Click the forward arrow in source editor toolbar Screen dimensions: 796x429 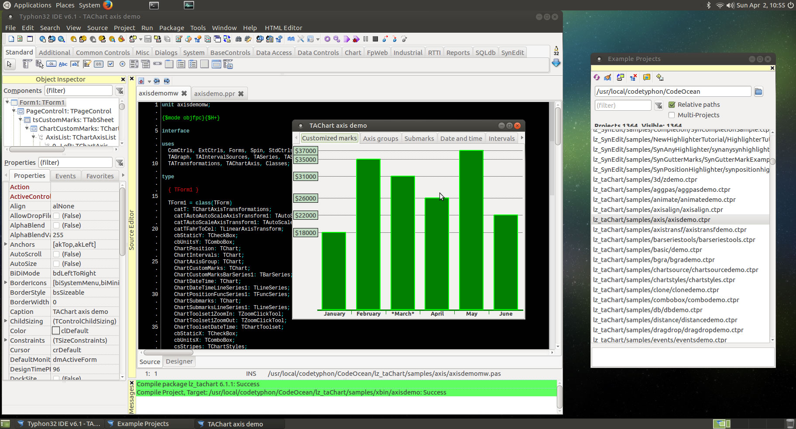167,81
